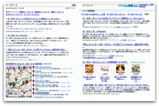The height and width of the screenshot is (106, 159).
Task: Click the local results map thumbnail
Action: coord(19,82)
